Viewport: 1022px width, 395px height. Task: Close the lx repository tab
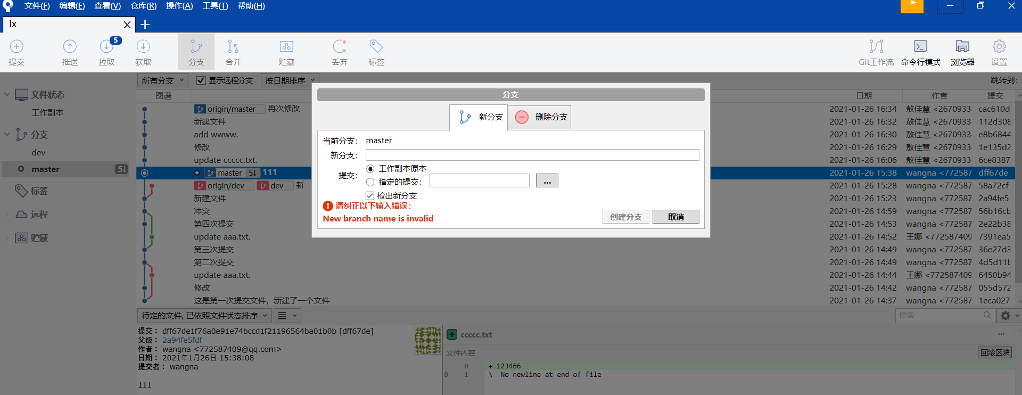click(x=127, y=24)
